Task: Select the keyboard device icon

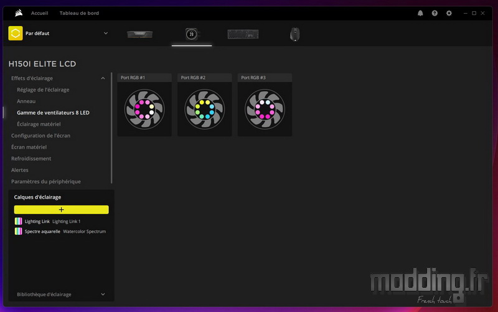Action: tap(243, 34)
